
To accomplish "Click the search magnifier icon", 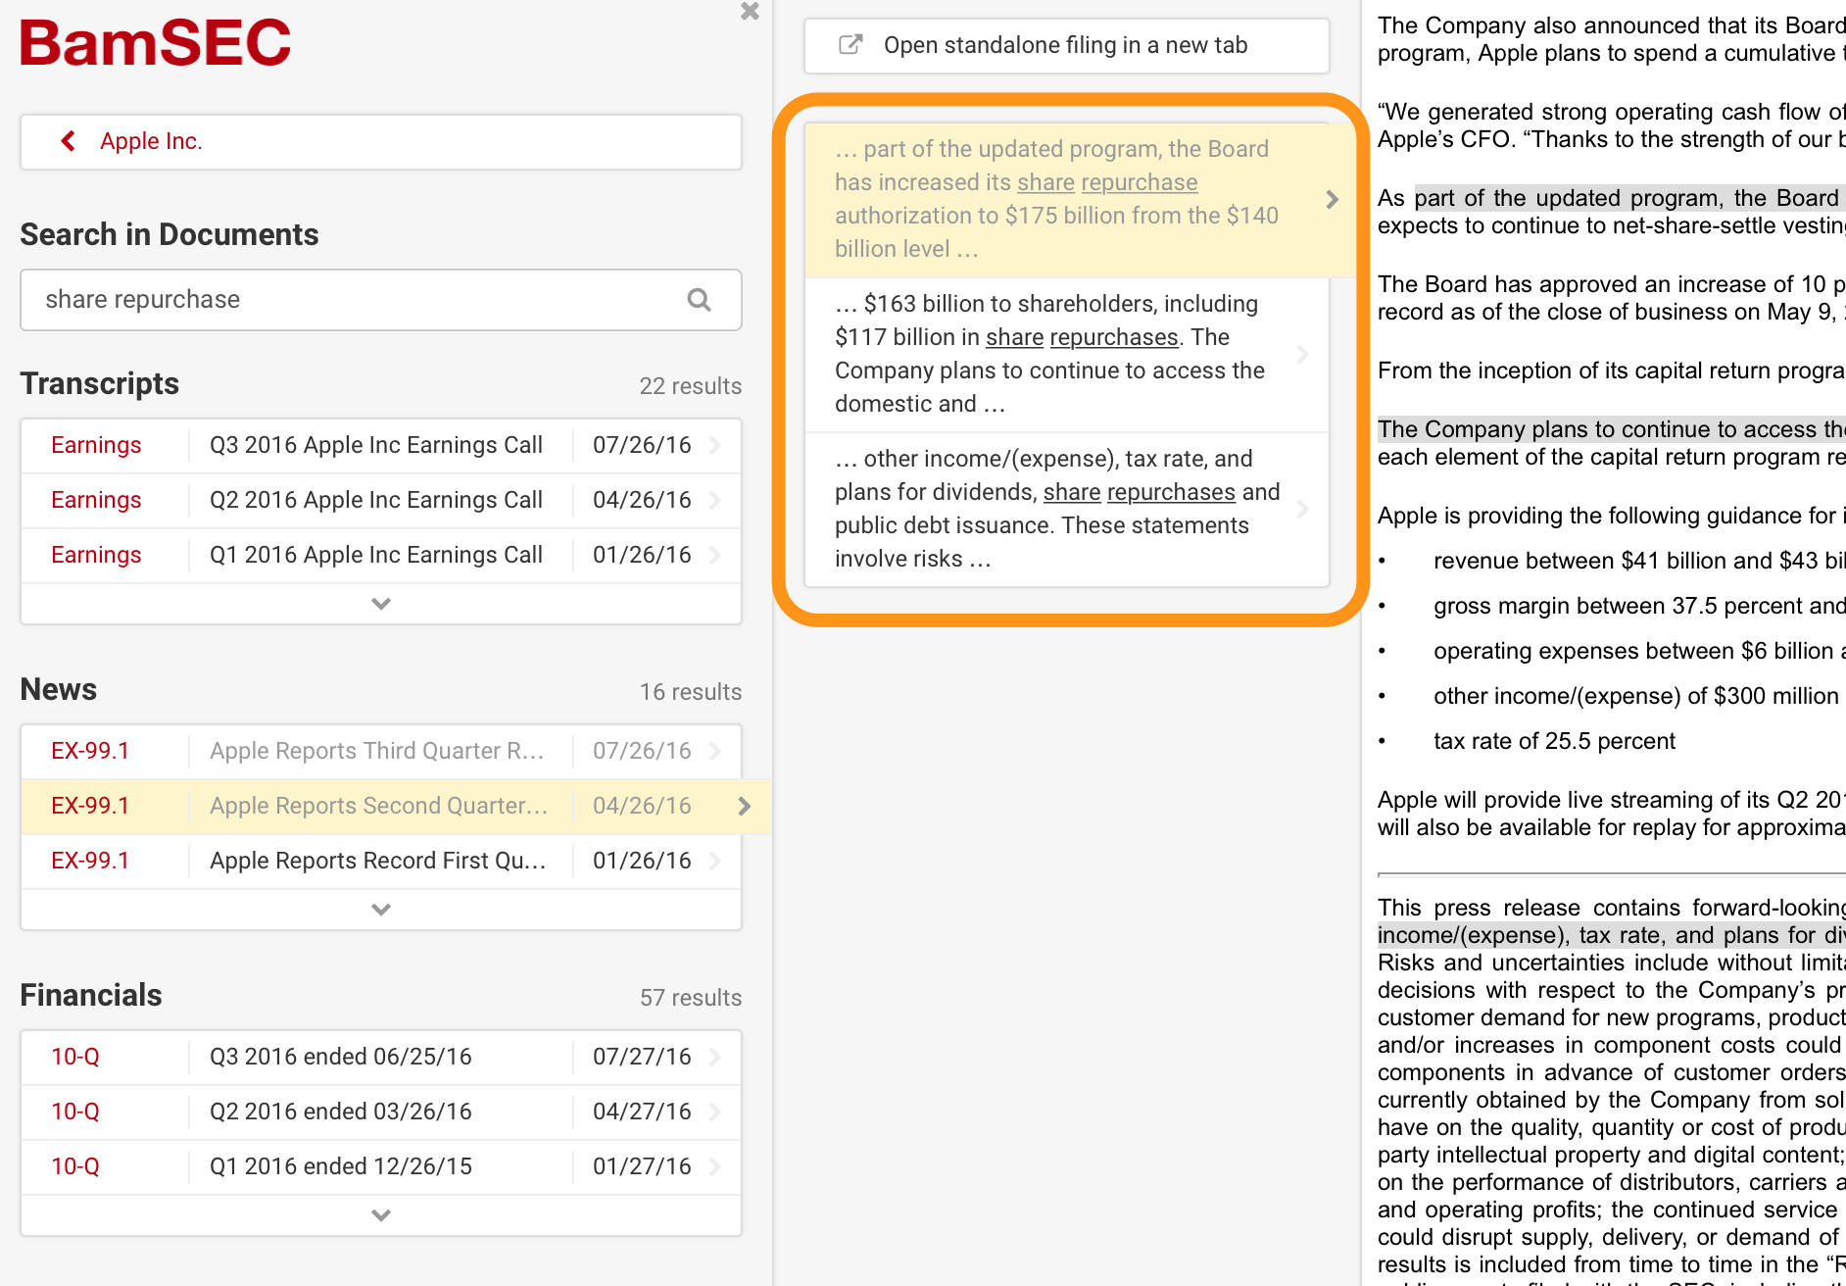I will [x=699, y=300].
